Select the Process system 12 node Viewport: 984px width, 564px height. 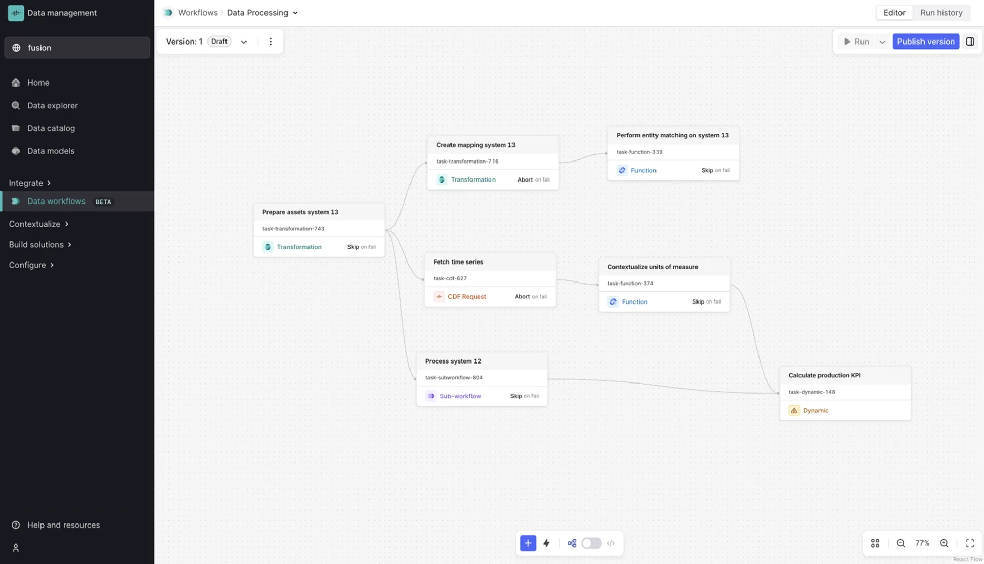(482, 379)
